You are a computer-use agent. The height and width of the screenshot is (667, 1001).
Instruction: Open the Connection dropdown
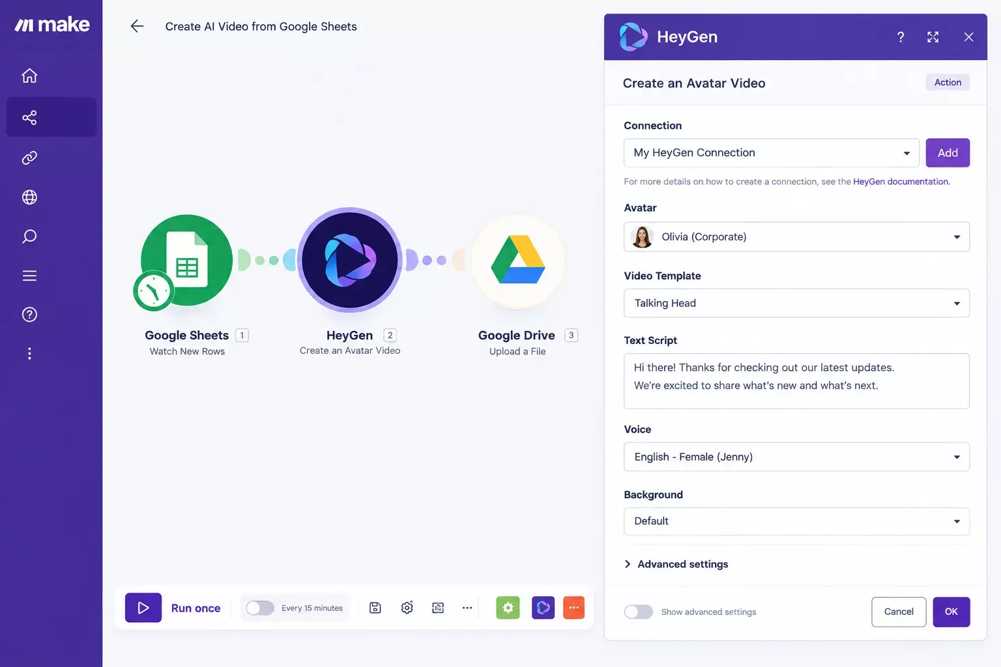point(772,152)
